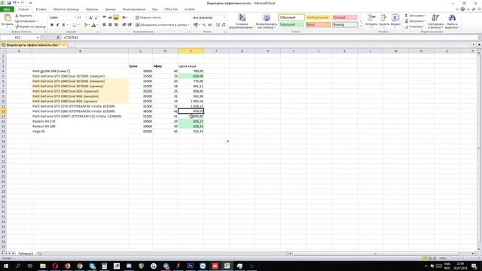
Task: Align text left in the cell
Action: tap(104, 25)
